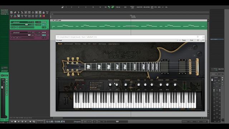Click the Split Item toolbar icon

pos(36,16)
